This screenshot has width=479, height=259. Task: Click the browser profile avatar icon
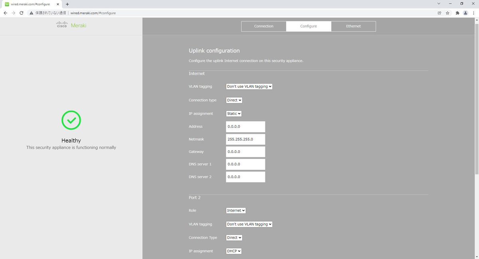[465, 13]
